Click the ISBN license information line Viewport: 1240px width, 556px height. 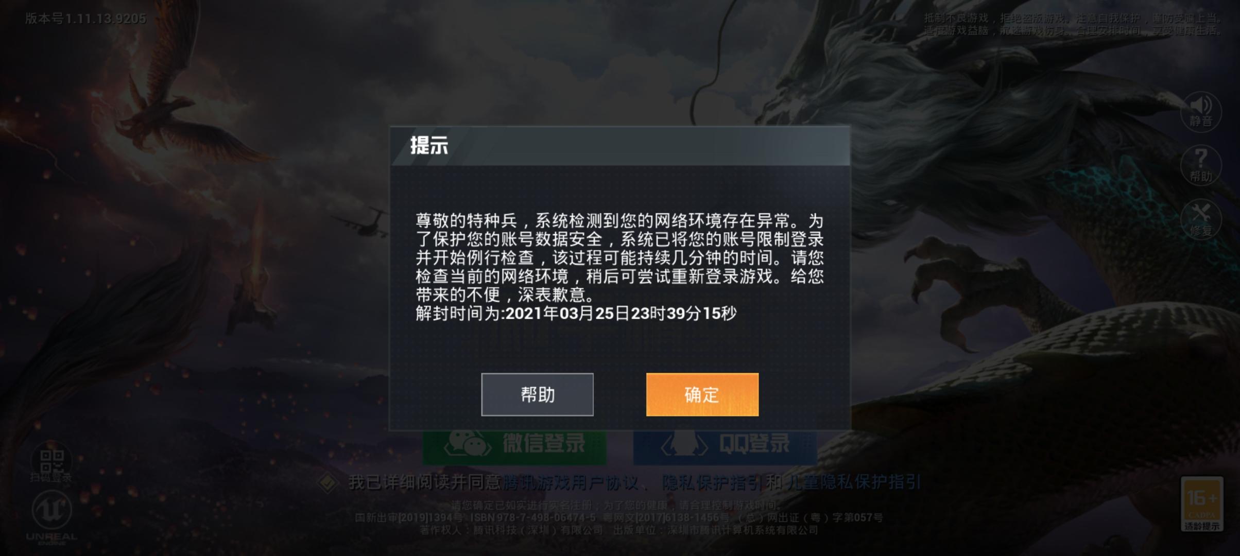pos(618,517)
